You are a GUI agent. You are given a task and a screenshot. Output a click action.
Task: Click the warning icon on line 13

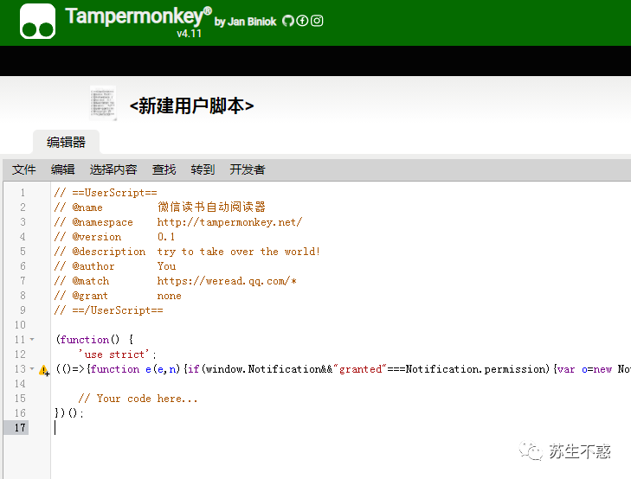(x=43, y=370)
